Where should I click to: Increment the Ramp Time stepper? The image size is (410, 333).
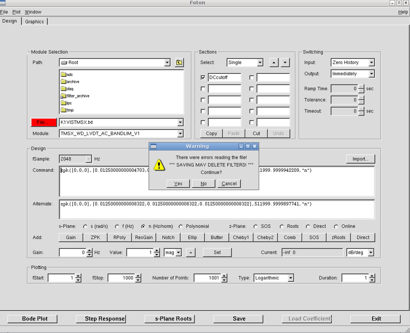click(x=361, y=87)
